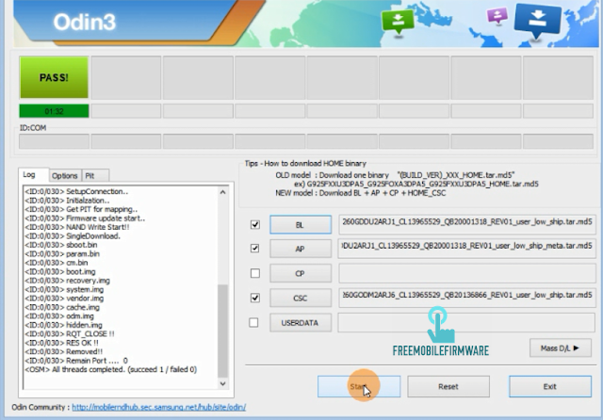Image resolution: width=603 pixels, height=420 pixels.
Task: Click the BL file path field
Action: pyautogui.click(x=467, y=225)
